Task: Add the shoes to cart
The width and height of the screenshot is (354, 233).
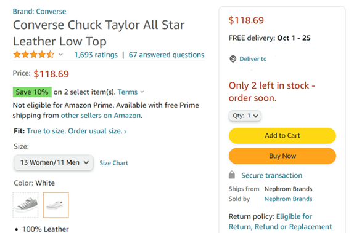Action: [282, 136]
